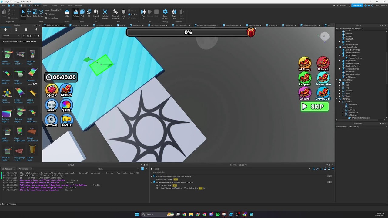Click the 0% progress bar
This screenshot has width=388, height=218.
click(x=188, y=32)
